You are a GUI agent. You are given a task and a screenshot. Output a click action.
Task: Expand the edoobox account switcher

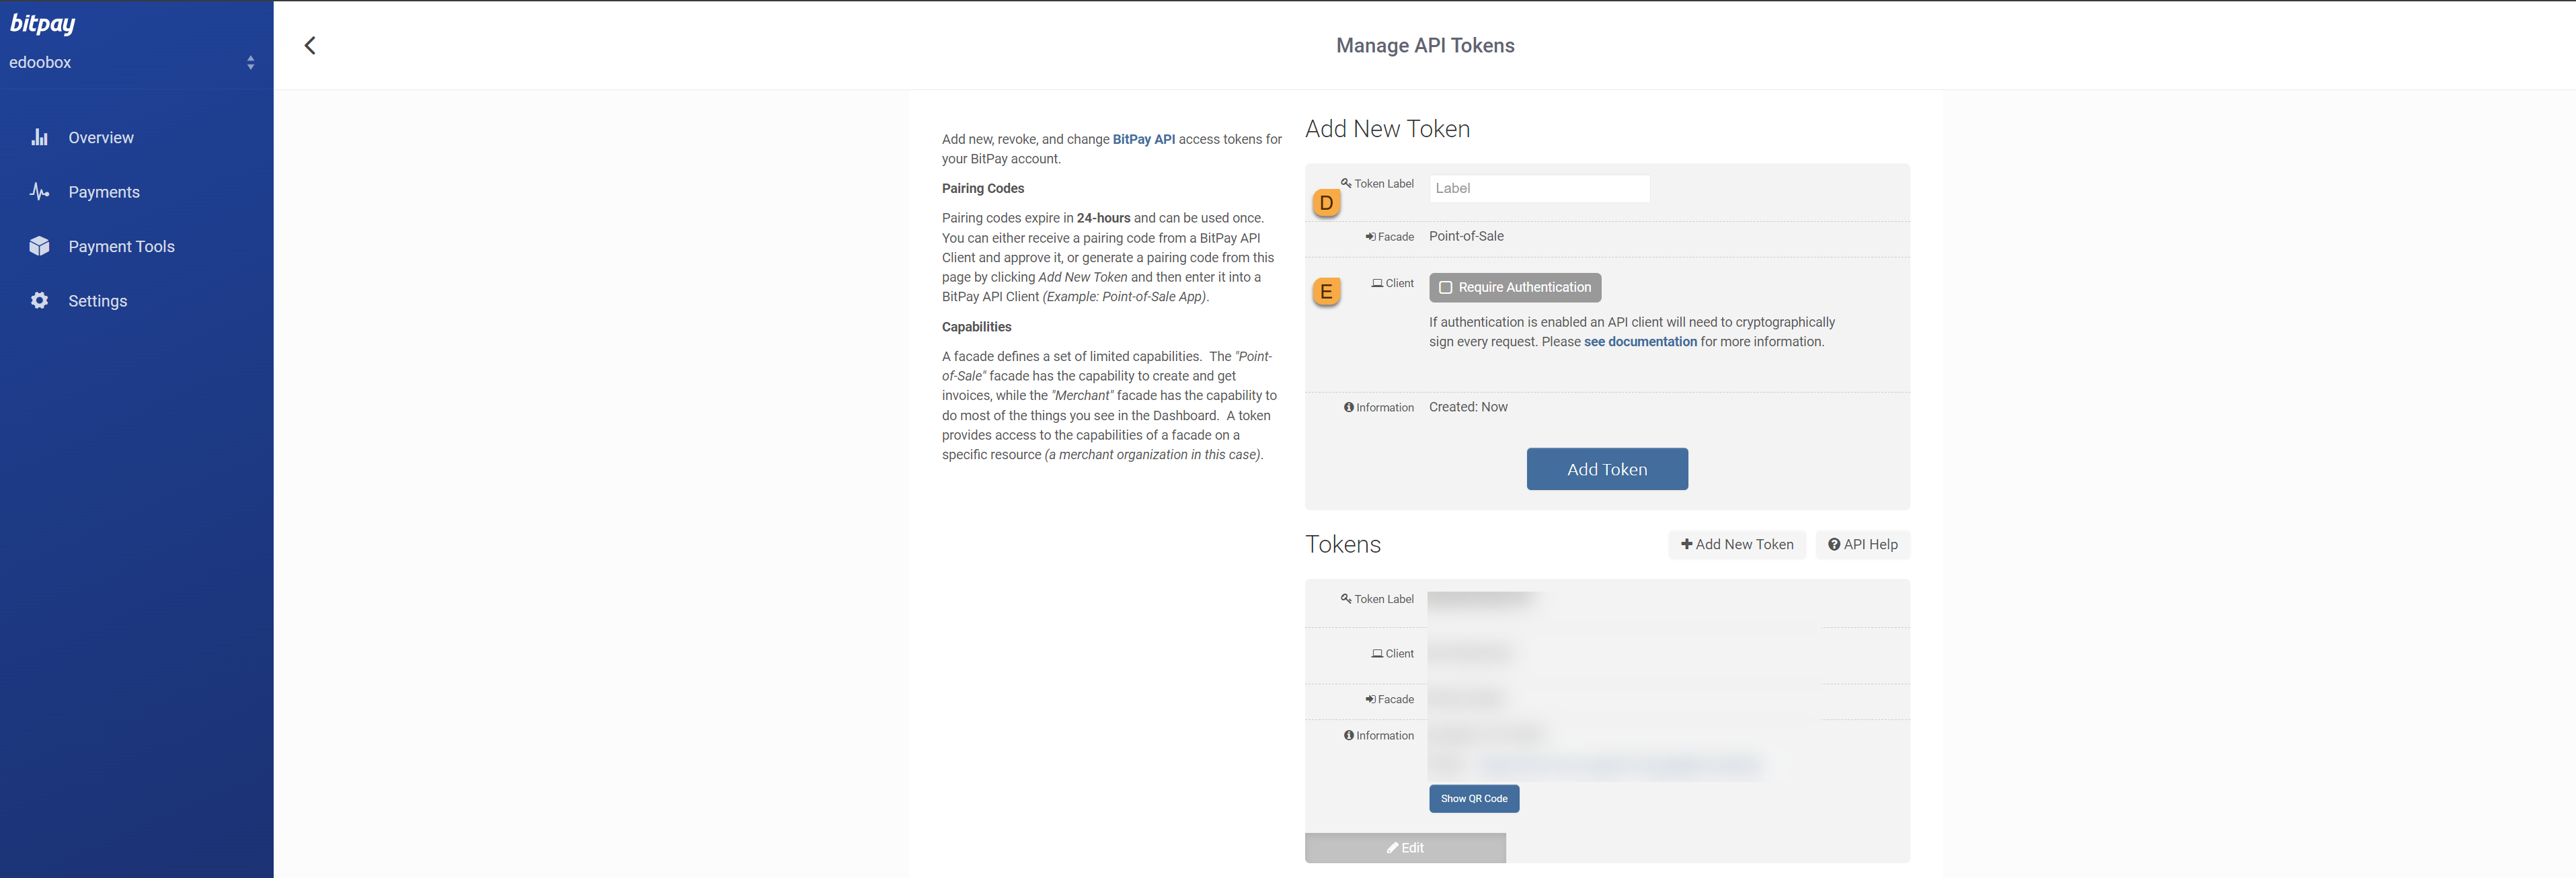click(250, 62)
